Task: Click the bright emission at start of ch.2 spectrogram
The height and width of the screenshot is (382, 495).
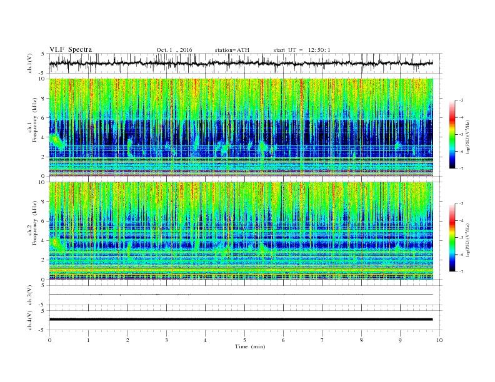Action: [x=57, y=244]
